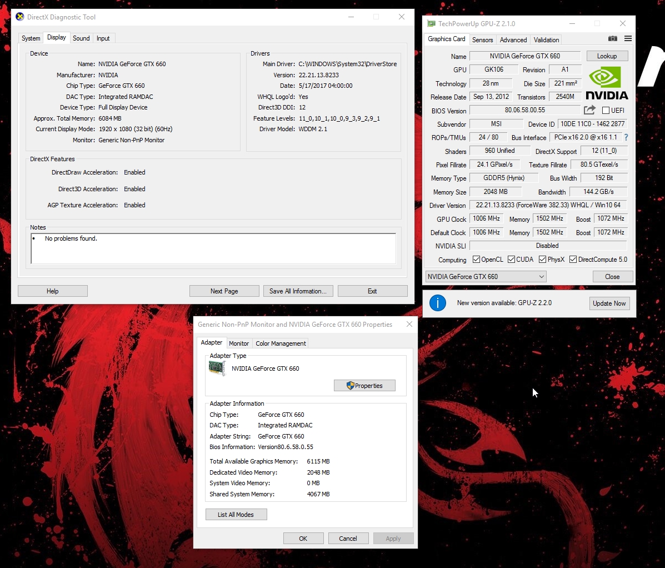Click the blue info icon in update notice
This screenshot has height=568, width=665.
(x=437, y=303)
